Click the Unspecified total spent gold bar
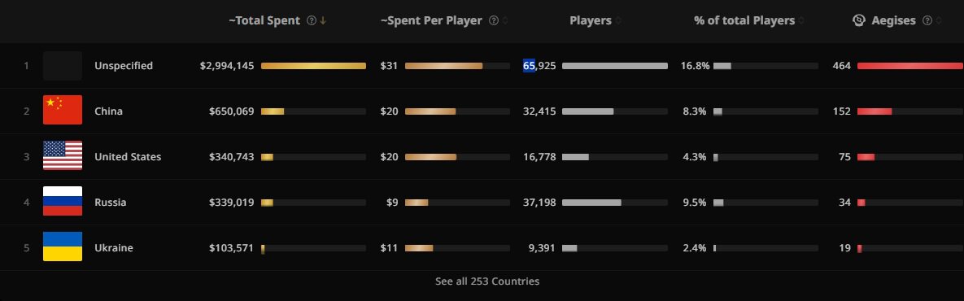 pyautogui.click(x=313, y=66)
